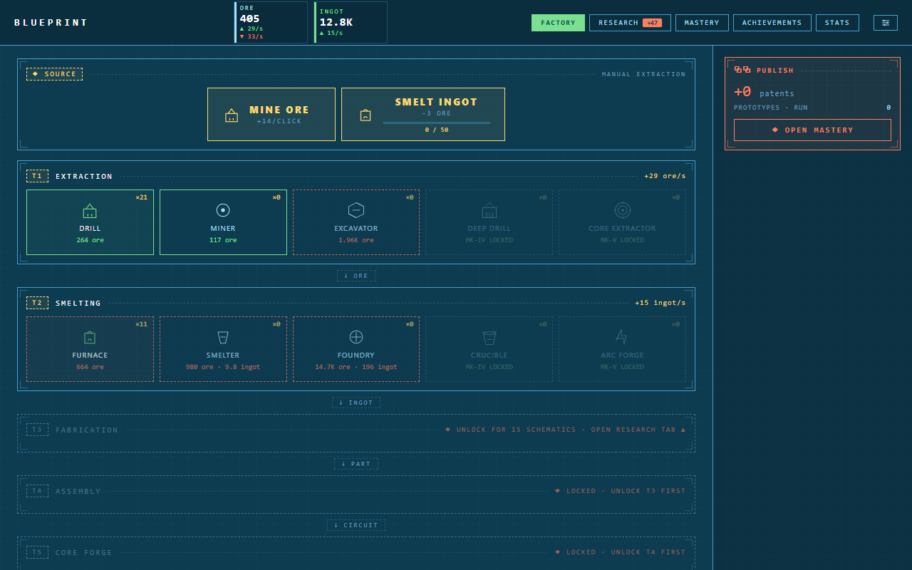Screen dimensions: 912x570
Task: Click the Smelt Ingot furnace icon
Action: tap(366, 115)
